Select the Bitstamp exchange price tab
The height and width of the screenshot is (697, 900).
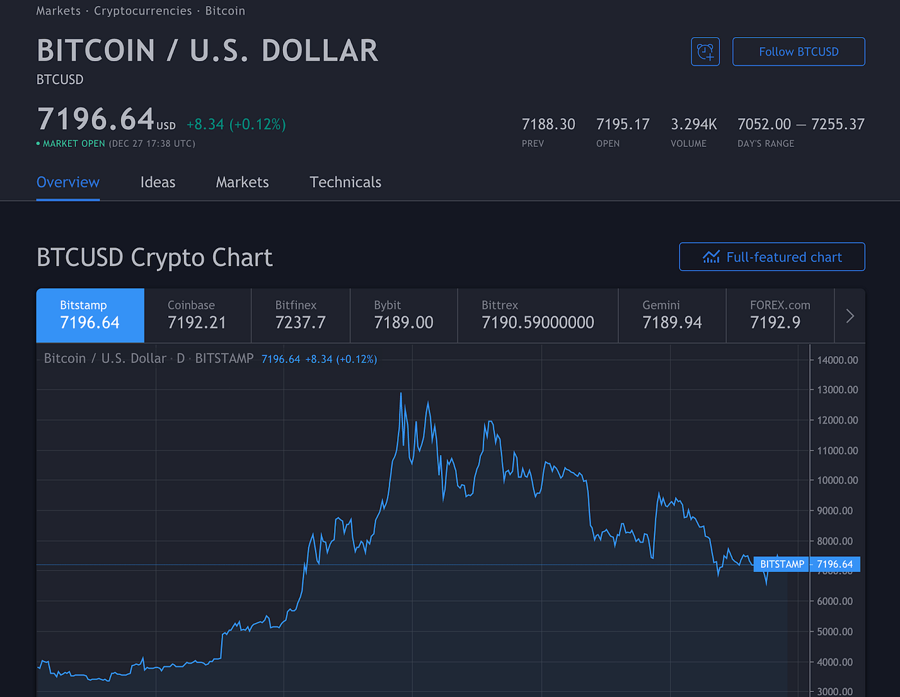coord(90,315)
